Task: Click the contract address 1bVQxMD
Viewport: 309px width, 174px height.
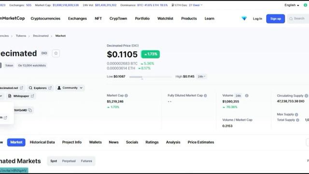Action: 20,110
